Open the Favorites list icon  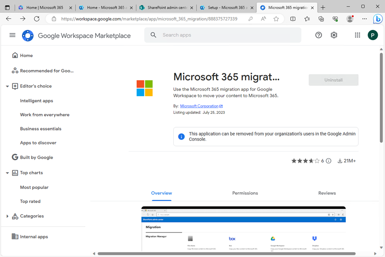coord(307,19)
